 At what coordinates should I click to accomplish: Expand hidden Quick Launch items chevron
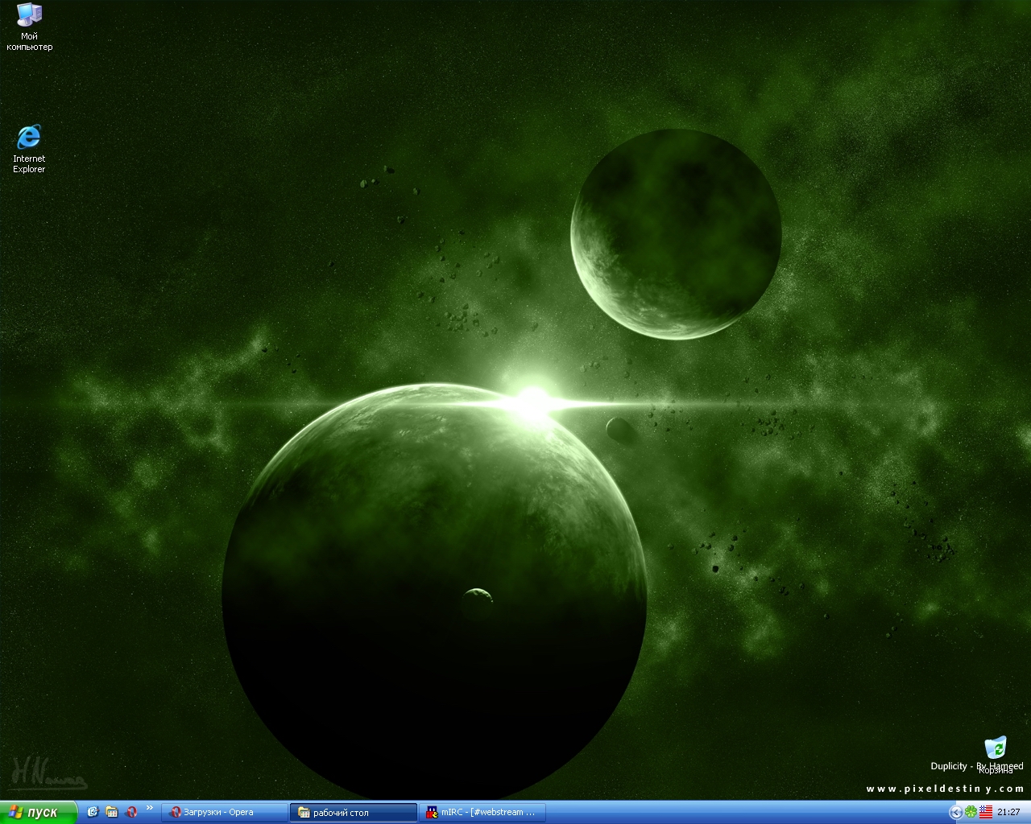149,808
